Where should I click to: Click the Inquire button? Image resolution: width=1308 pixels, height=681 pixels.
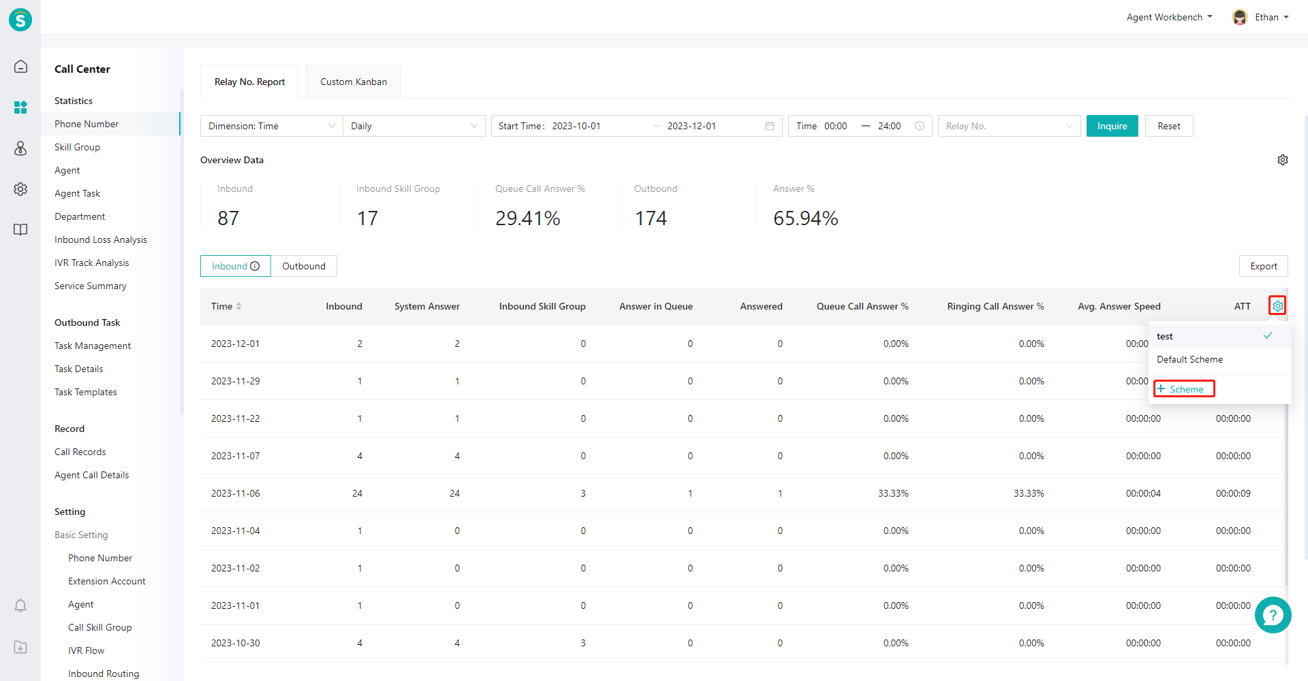pyautogui.click(x=1112, y=126)
